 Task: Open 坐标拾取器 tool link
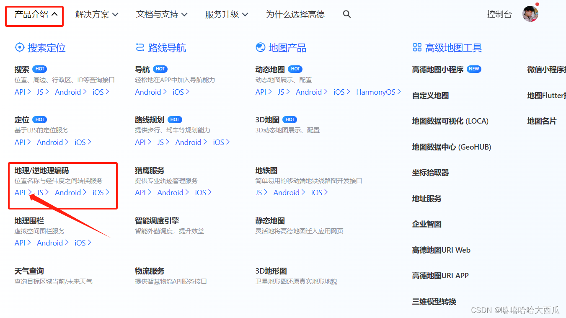pyautogui.click(x=430, y=173)
